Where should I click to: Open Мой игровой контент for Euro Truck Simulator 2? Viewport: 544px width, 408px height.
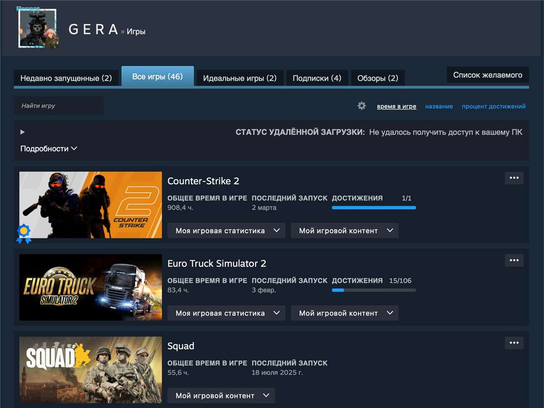coord(345,312)
